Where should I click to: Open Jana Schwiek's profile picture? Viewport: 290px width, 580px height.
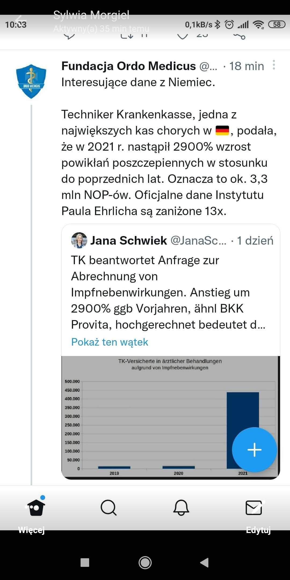[79, 240]
